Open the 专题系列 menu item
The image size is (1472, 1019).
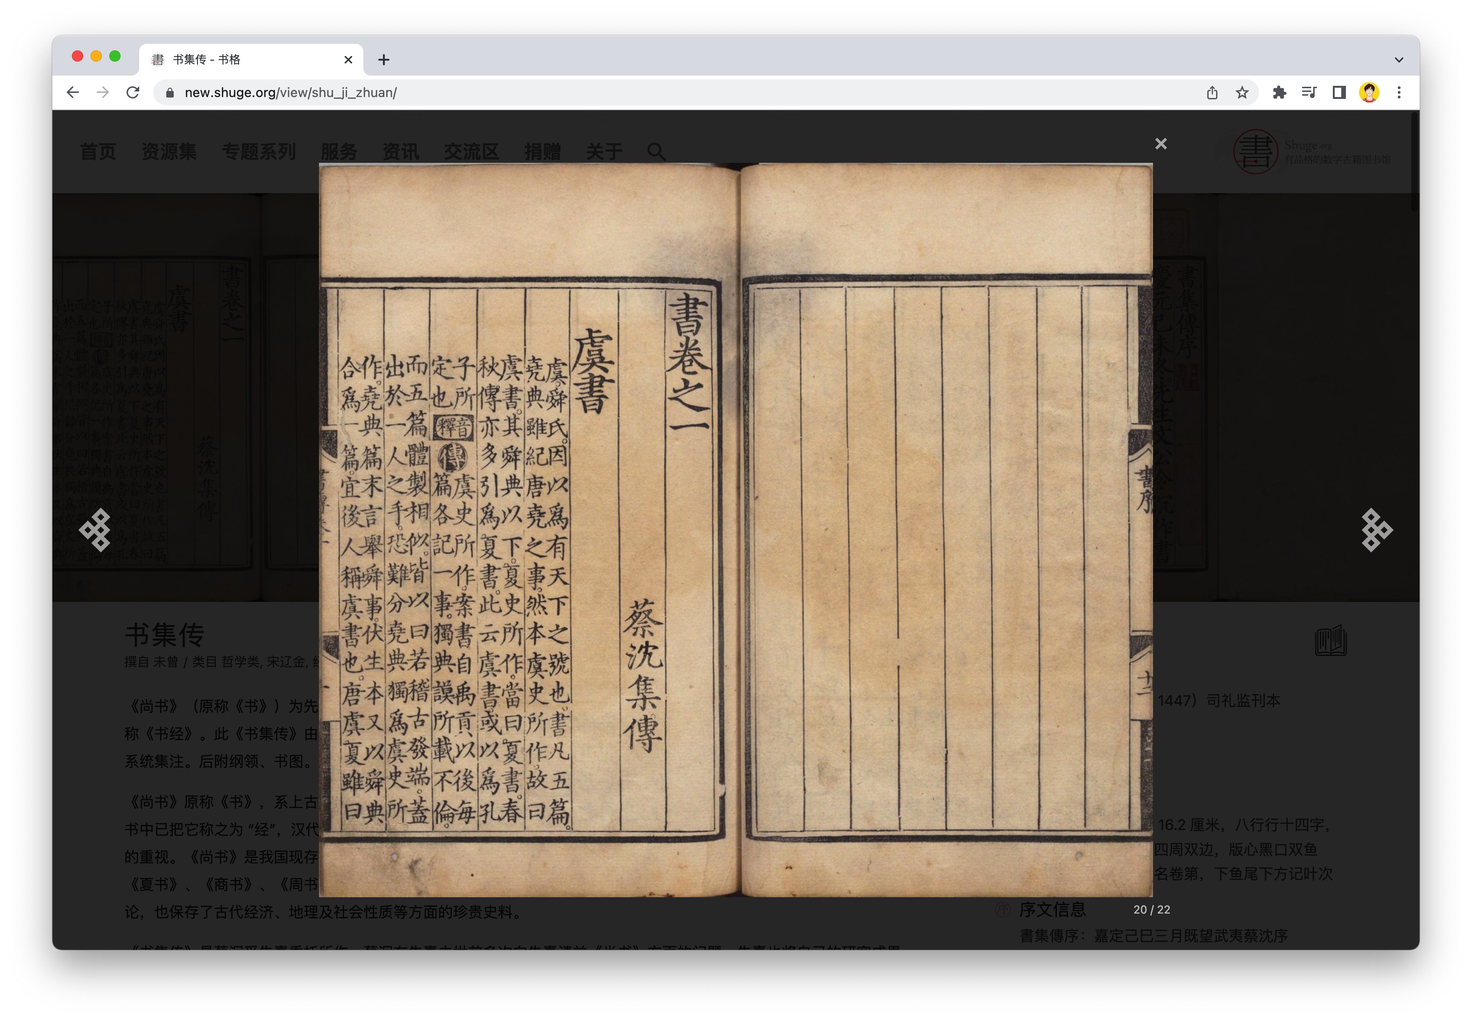pos(259,151)
